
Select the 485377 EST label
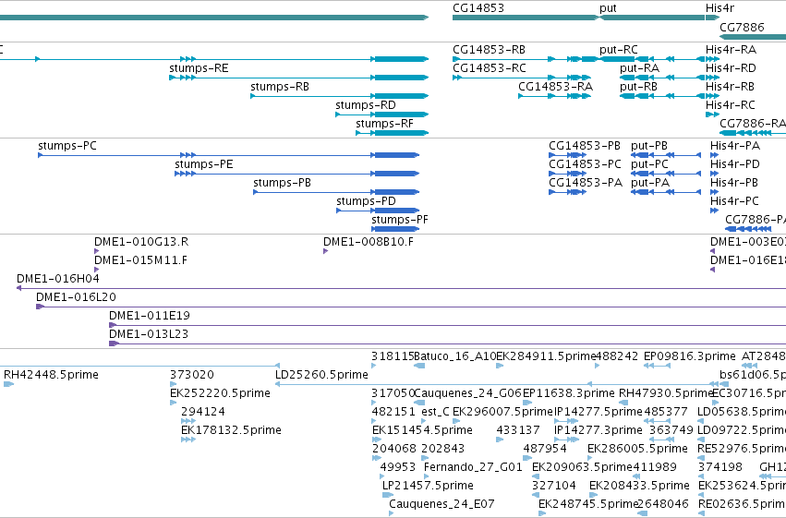pyautogui.click(x=666, y=413)
